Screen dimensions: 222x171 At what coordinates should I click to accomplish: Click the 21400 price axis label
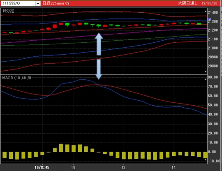[x=213, y=13]
